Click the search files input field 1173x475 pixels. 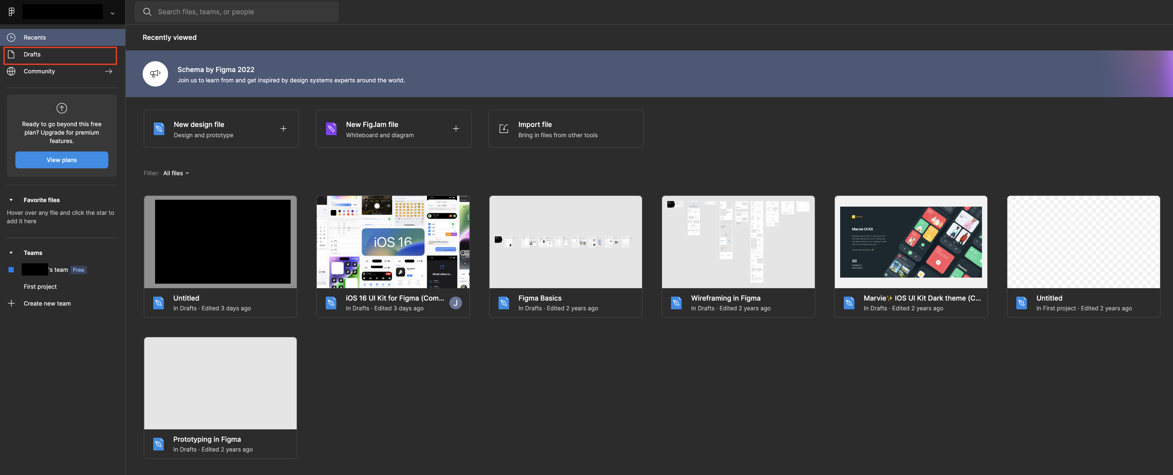[x=237, y=12]
